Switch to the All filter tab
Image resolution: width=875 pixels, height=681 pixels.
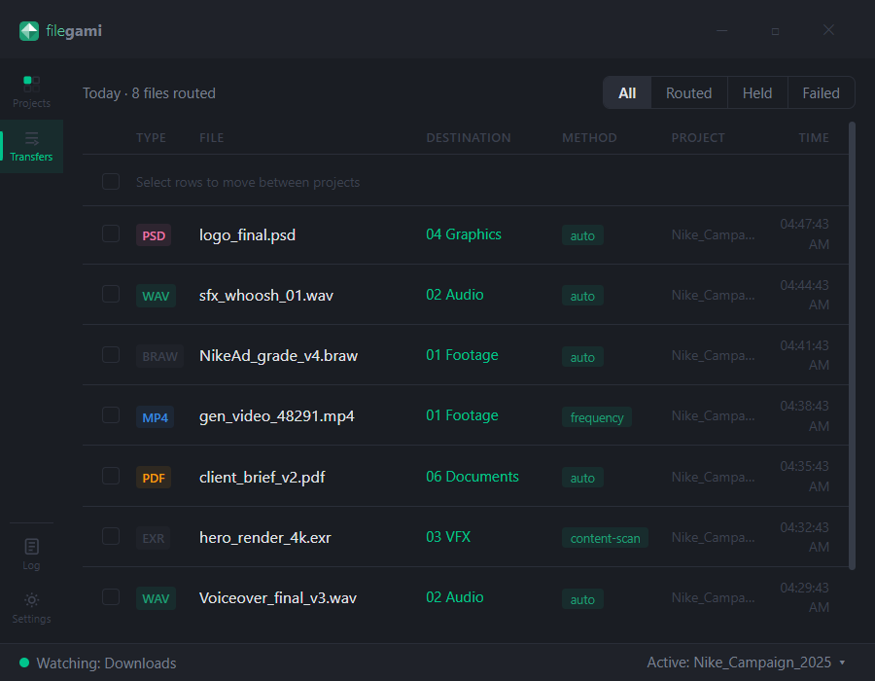click(627, 92)
